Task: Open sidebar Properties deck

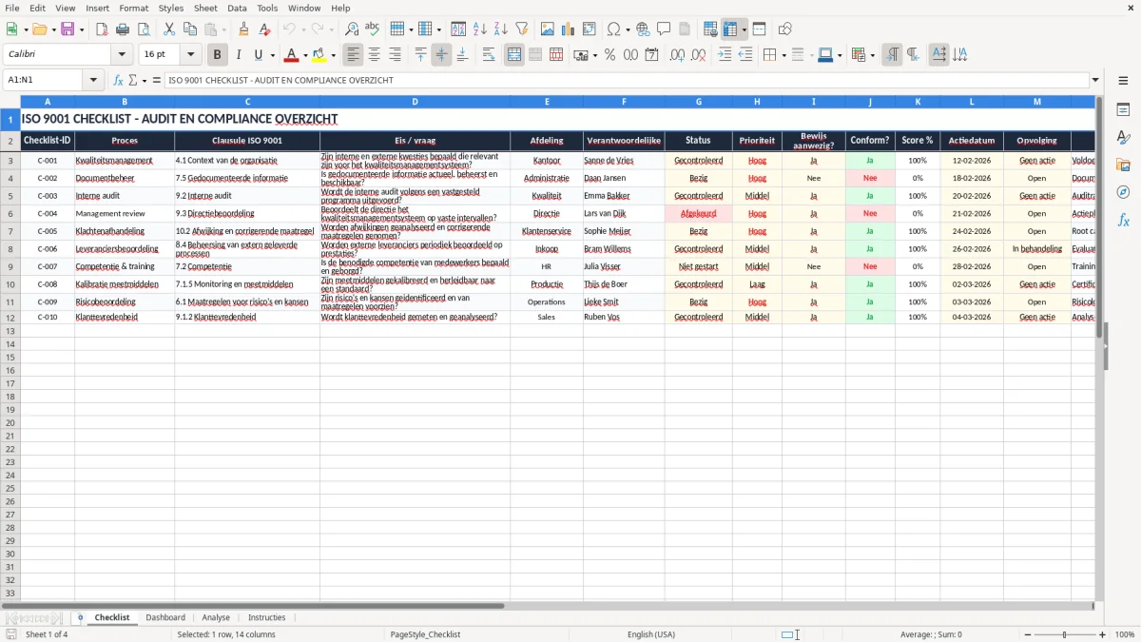Action: (1123, 110)
